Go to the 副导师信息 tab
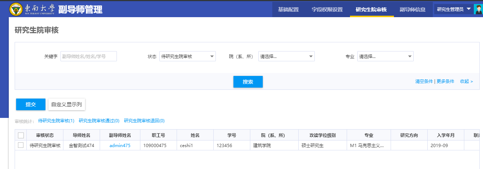483x169 pixels. [x=412, y=9]
